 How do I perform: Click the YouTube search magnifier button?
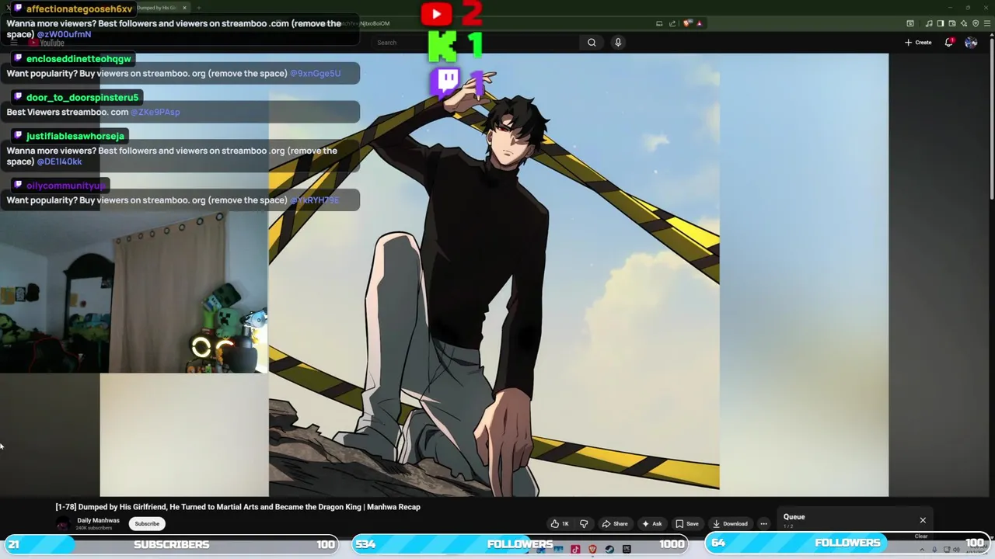(592, 43)
